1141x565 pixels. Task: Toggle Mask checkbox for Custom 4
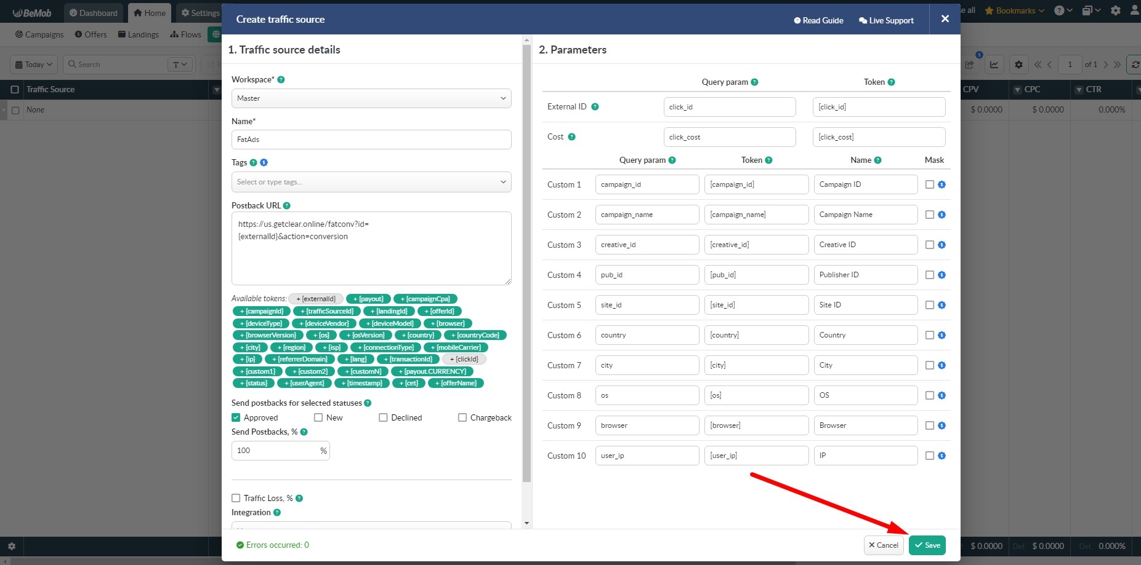coord(930,275)
